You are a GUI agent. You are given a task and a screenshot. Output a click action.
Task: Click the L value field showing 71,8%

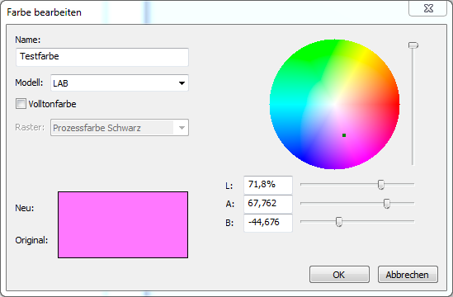point(268,185)
